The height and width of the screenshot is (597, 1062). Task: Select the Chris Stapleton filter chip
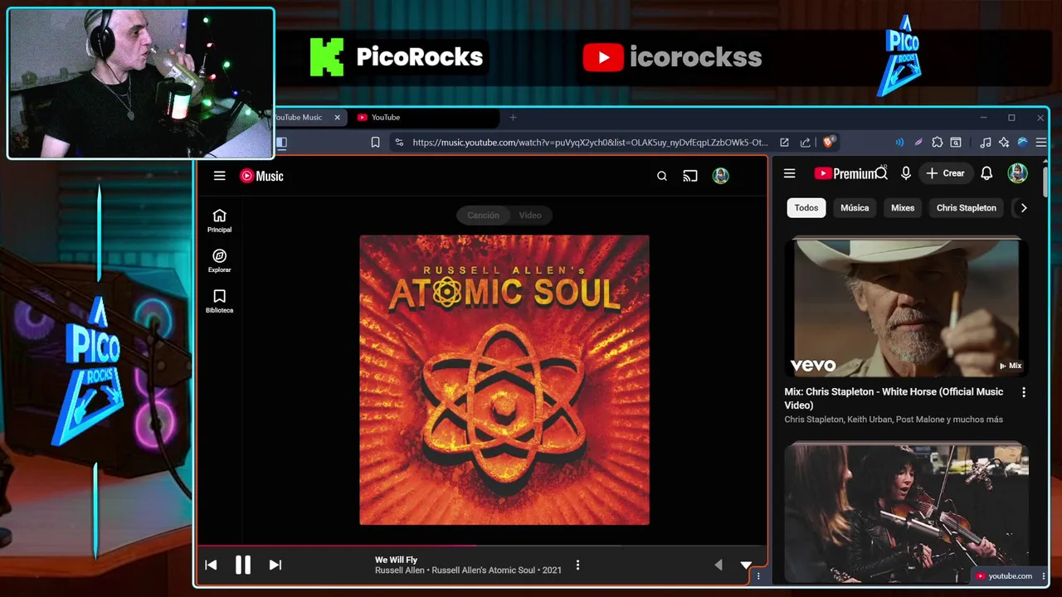967,208
